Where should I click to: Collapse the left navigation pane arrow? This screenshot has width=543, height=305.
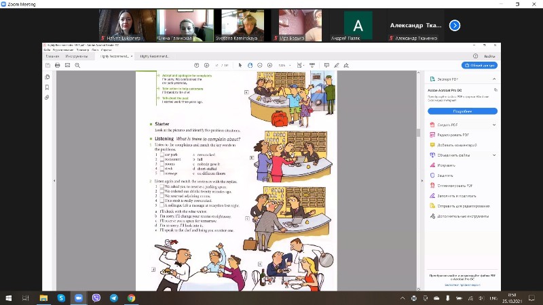click(54, 181)
